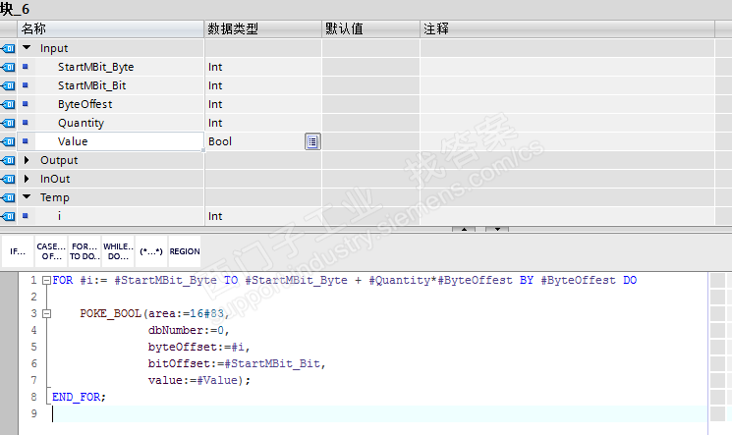Click the Quantity row tag icon

pos(9,123)
